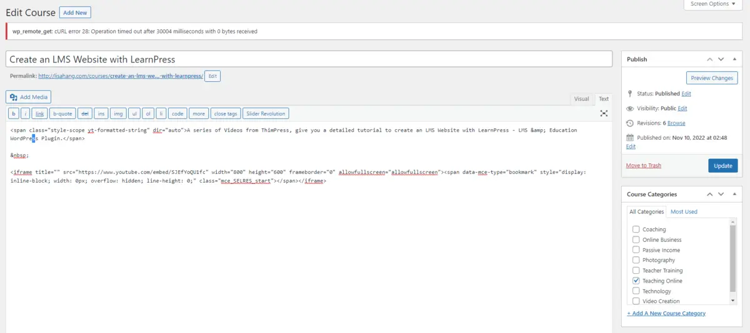Click the Update button
Viewport: 750px width, 333px height.
[723, 166]
